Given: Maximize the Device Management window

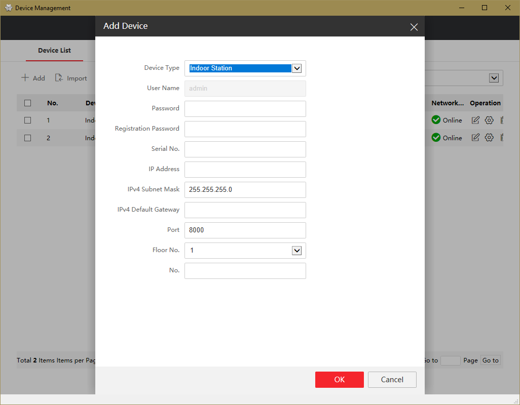Looking at the screenshot, I should [484, 8].
